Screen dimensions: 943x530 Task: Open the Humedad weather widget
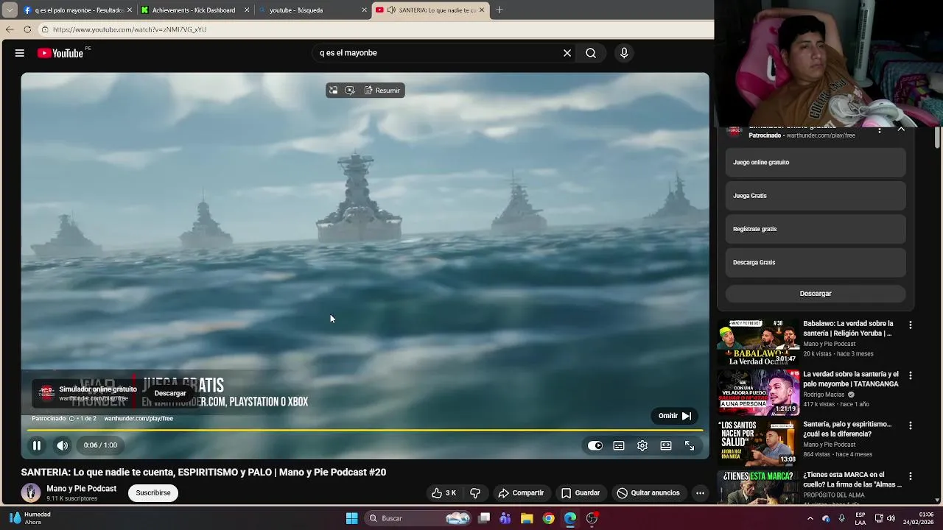click(x=31, y=518)
